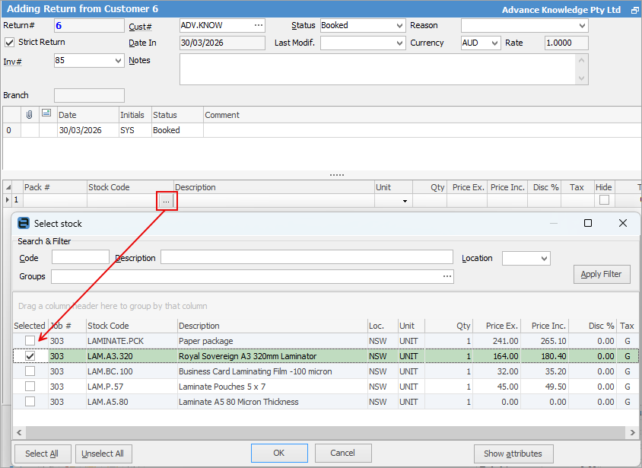Click the paperclip attachment column icon

coord(30,115)
